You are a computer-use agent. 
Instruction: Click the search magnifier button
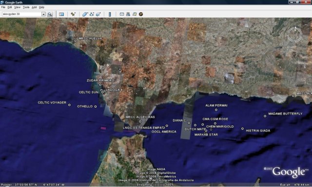[50, 14]
